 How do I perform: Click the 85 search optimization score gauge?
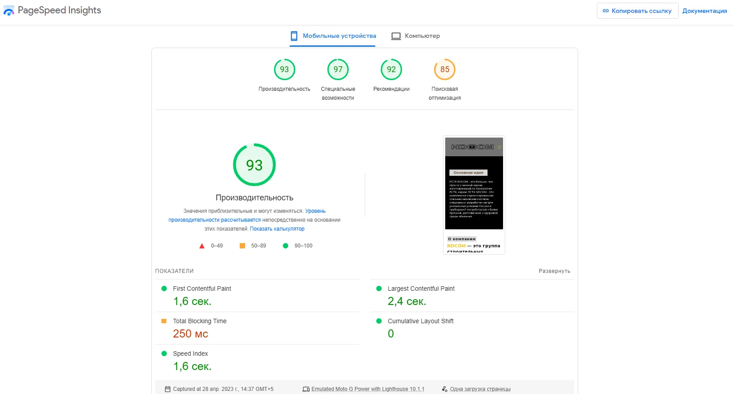tap(445, 69)
